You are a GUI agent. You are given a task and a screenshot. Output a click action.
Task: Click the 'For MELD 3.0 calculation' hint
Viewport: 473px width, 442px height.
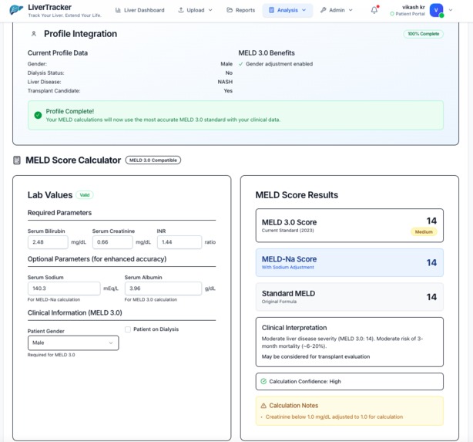[150, 300]
